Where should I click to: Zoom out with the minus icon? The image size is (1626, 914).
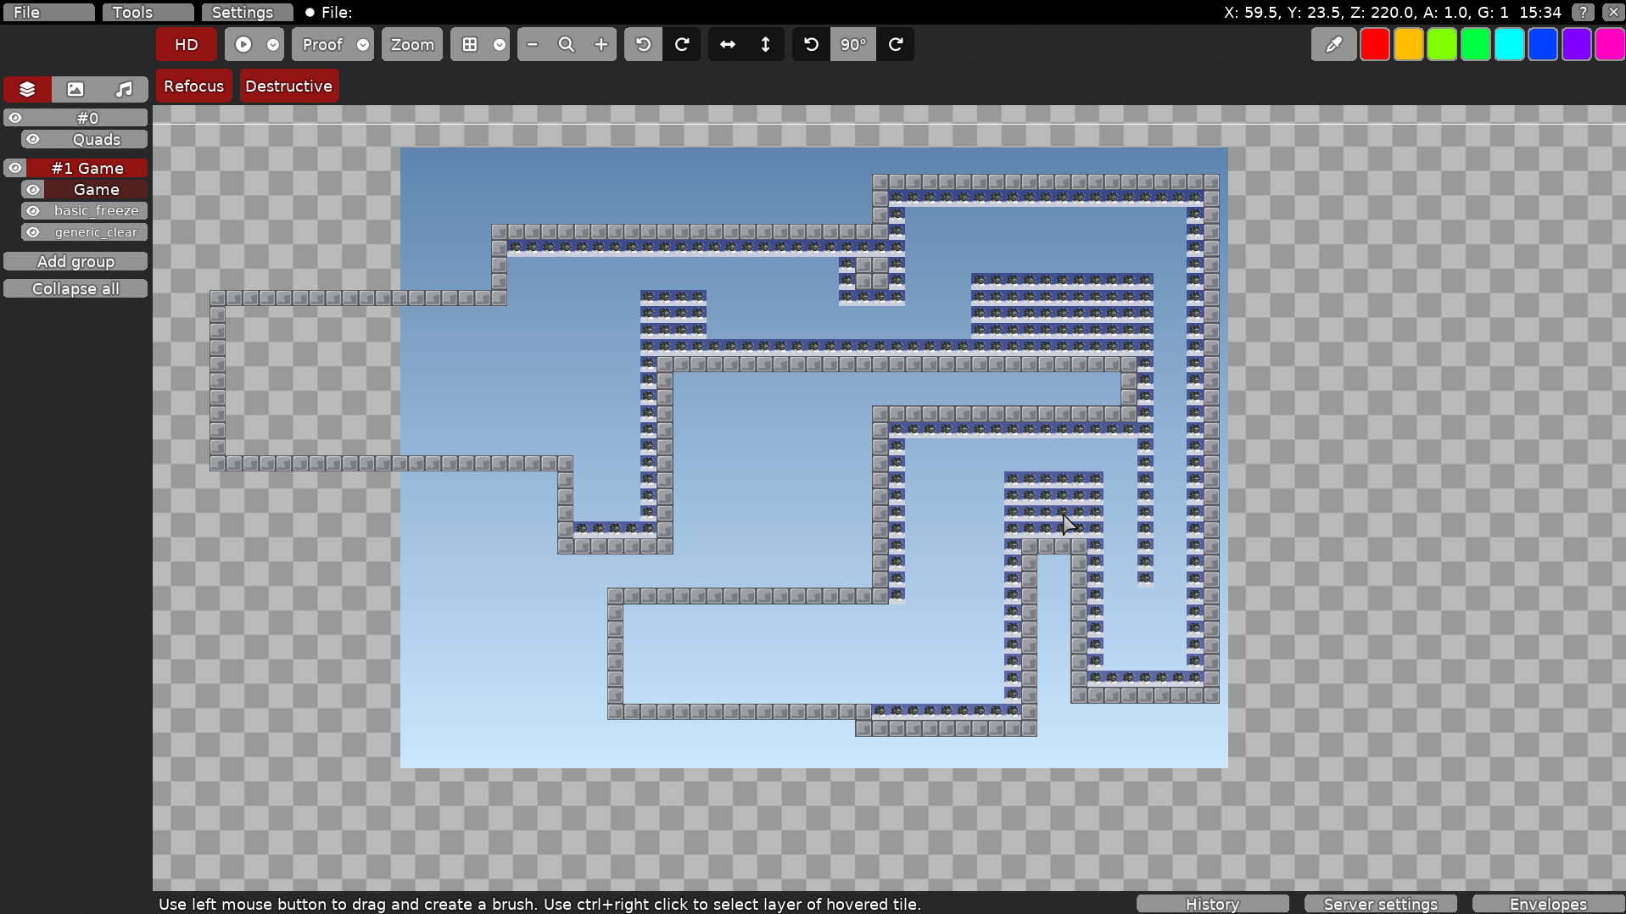pyautogui.click(x=533, y=45)
